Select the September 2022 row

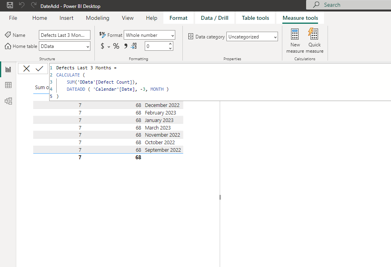pyautogui.click(x=108, y=150)
